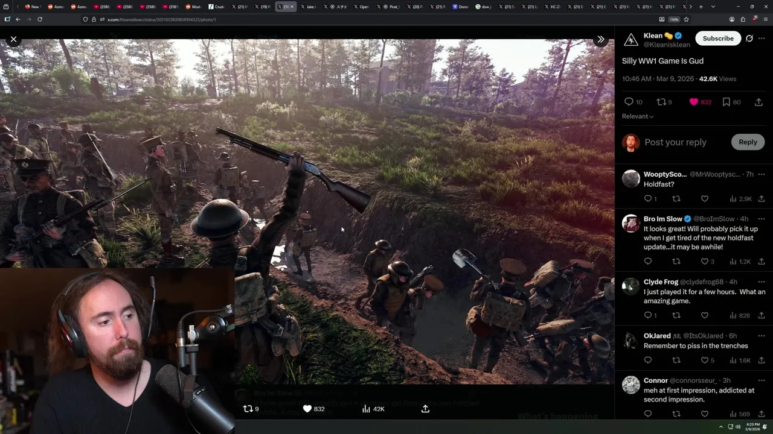The height and width of the screenshot is (434, 773).
Task: Open the Grok icon beside Subscribe
Action: click(749, 38)
